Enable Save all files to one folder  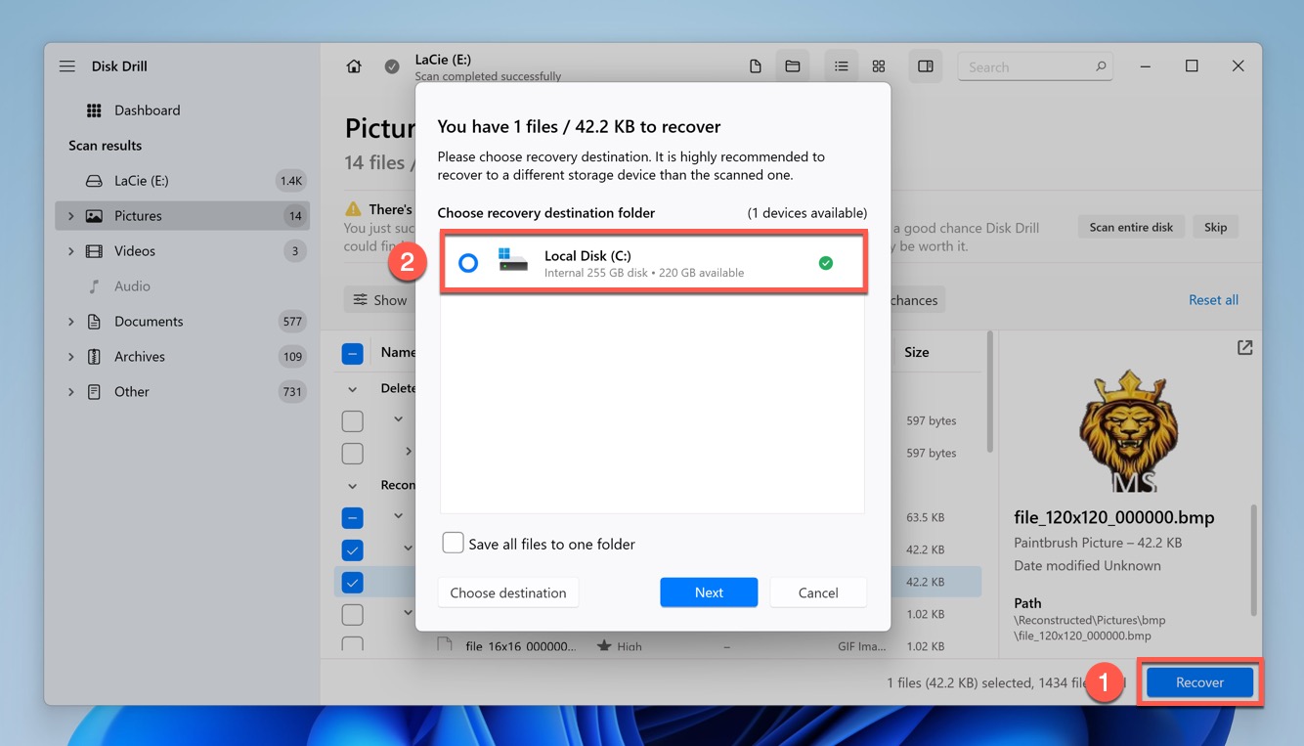pyautogui.click(x=453, y=544)
